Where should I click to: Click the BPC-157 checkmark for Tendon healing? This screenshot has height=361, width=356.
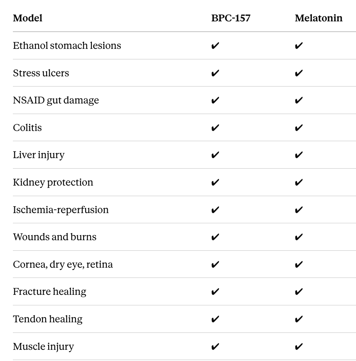tap(215, 319)
